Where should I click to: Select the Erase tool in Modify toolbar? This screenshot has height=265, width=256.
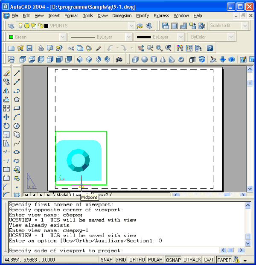tap(6, 73)
